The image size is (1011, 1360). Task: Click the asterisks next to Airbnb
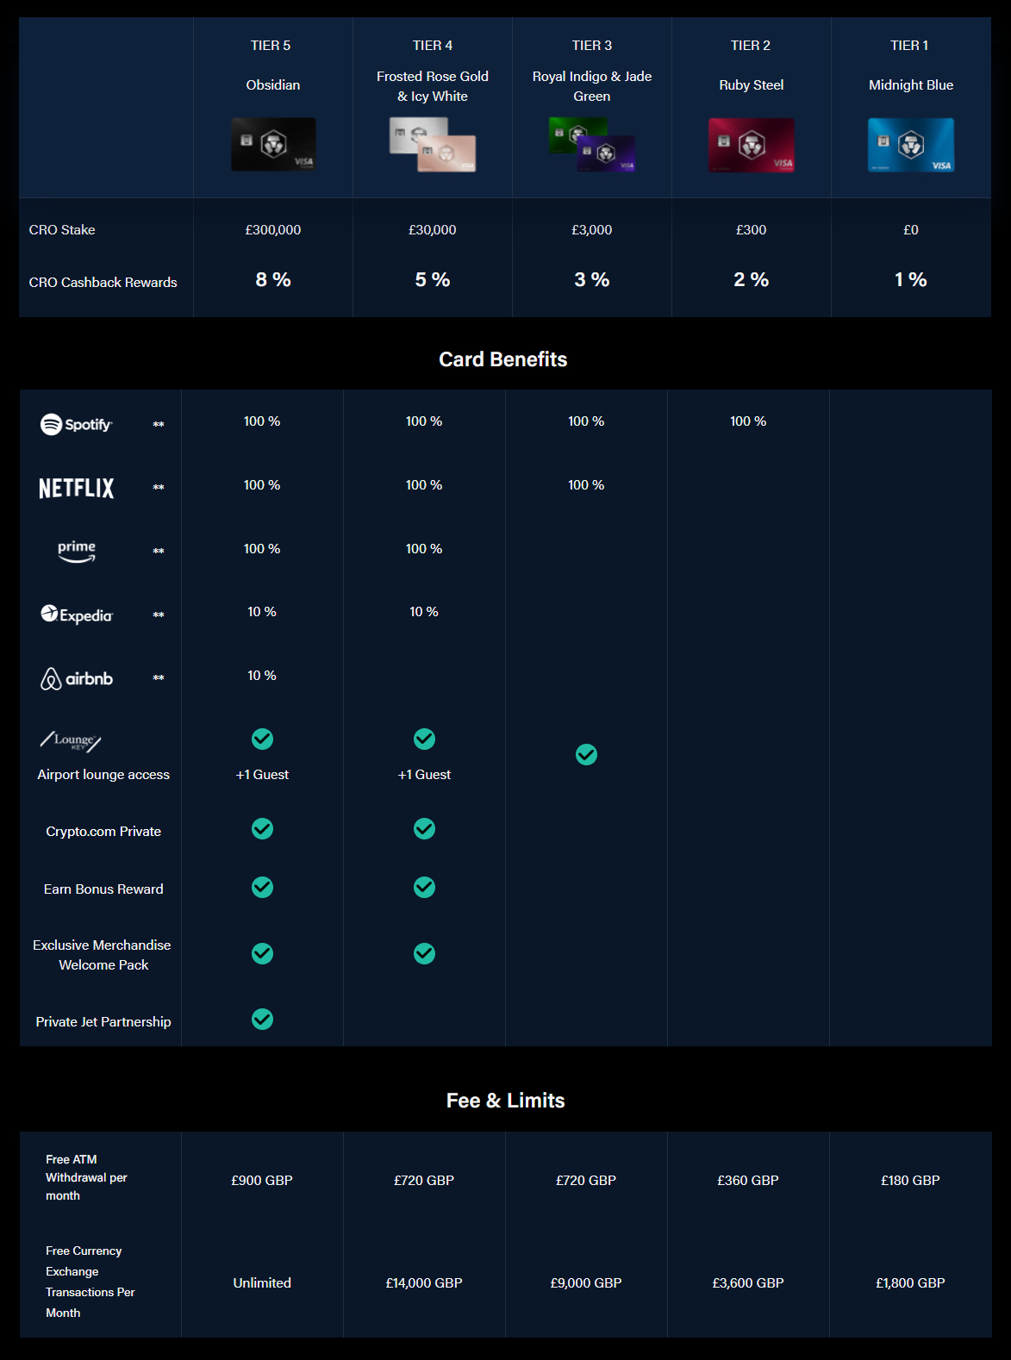pyautogui.click(x=159, y=677)
